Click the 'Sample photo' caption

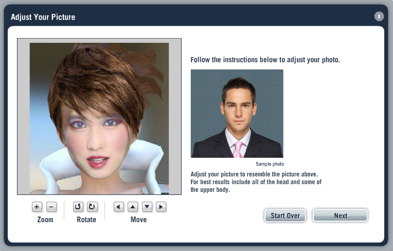[x=270, y=164]
